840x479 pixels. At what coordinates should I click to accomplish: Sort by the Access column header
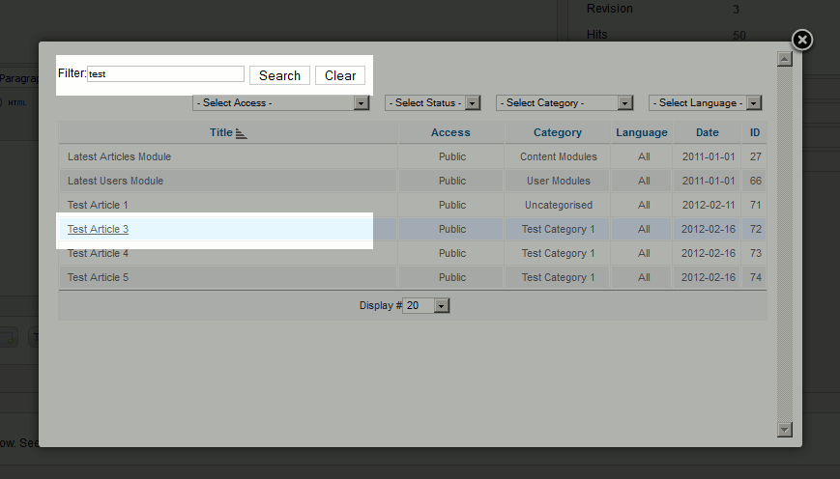pyautogui.click(x=450, y=132)
